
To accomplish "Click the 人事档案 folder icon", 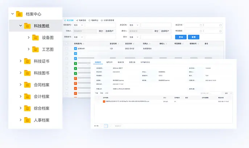I will point(28,120).
